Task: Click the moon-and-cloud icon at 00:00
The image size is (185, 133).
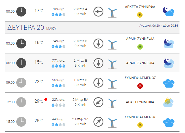Action: [x=168, y=12]
